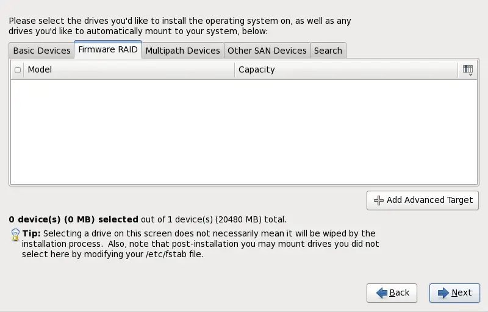The height and width of the screenshot is (312, 488).
Task: Go to the Other SAN Devices tab
Action: coord(267,51)
